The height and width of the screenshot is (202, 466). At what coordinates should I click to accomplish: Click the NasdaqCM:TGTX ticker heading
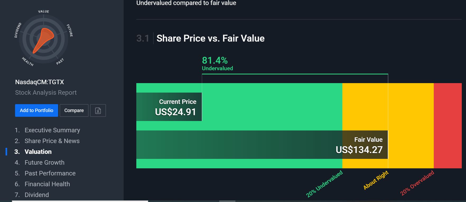point(40,82)
